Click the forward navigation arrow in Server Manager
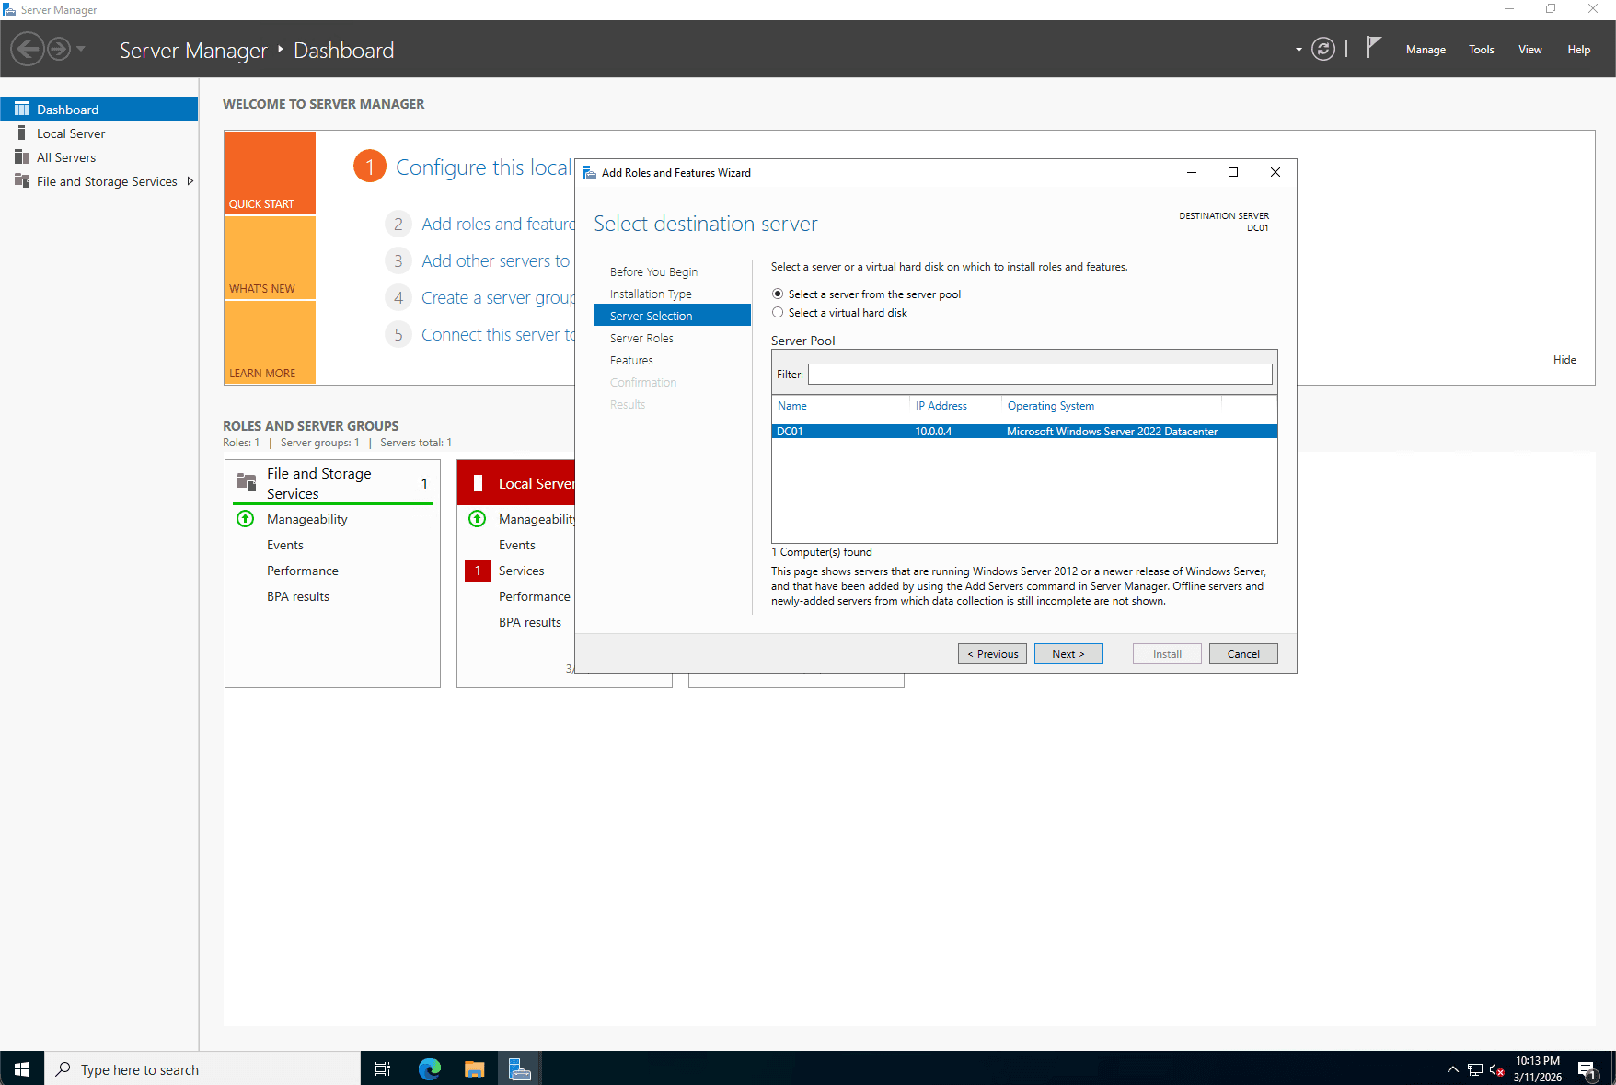The image size is (1616, 1085). coord(59,49)
